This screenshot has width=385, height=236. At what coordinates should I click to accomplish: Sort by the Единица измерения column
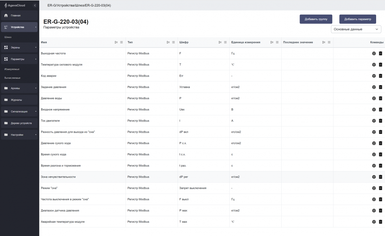click(x=272, y=42)
